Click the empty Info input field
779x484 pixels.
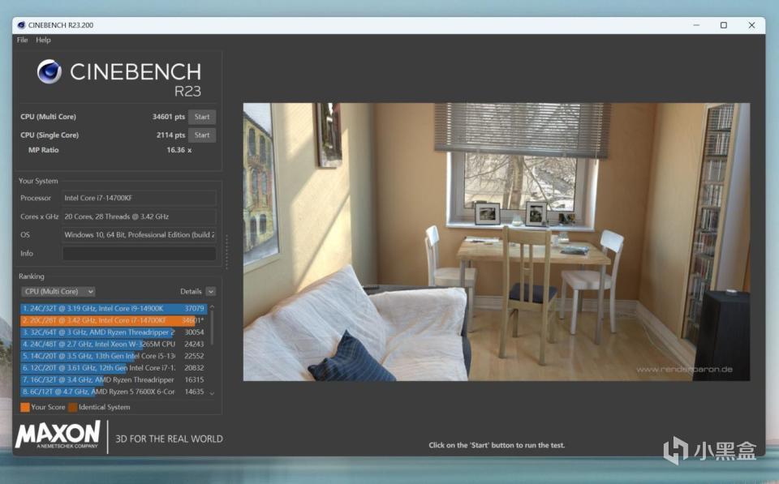point(139,253)
